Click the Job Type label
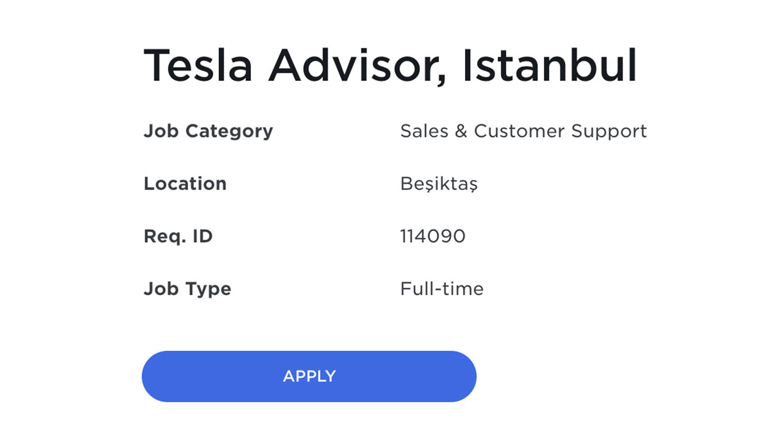Viewport: 766px width, 431px height. tap(187, 289)
